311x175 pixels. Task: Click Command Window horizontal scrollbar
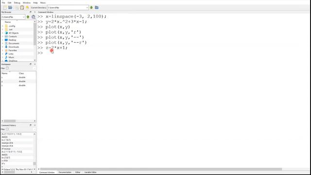point(161,169)
